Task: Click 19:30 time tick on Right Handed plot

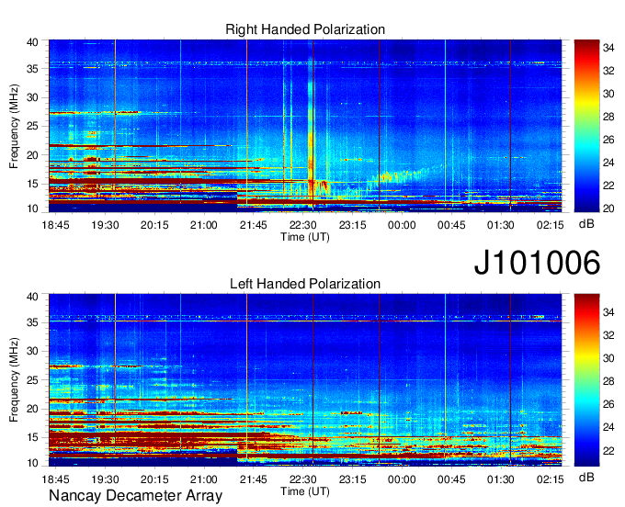Action: point(105,225)
